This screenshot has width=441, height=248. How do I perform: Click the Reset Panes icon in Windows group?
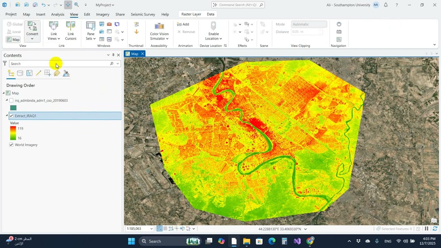pyautogui.click(x=117, y=24)
